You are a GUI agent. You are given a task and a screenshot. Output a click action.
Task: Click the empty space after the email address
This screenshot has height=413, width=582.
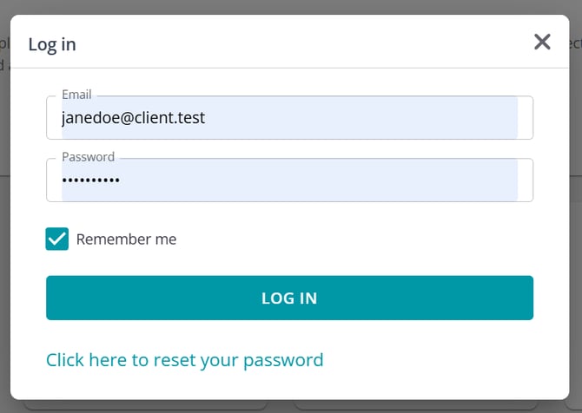point(365,118)
